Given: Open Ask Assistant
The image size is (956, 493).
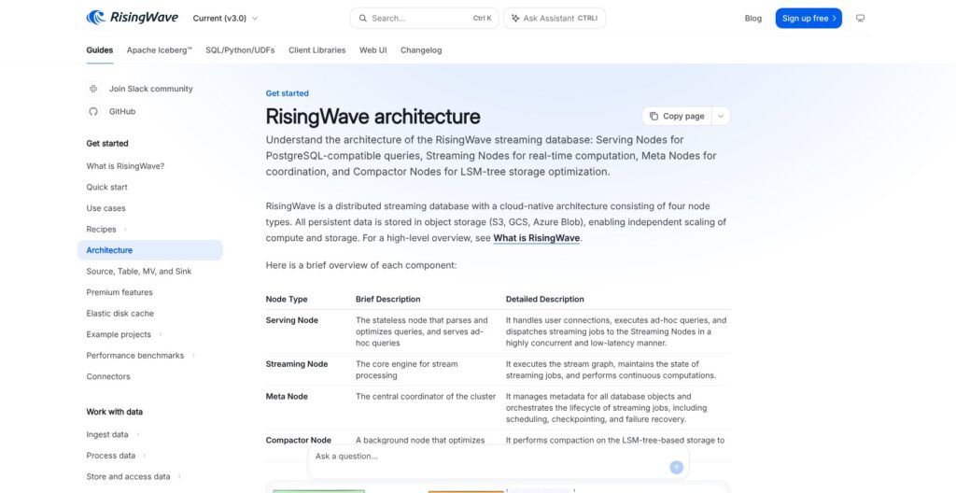Looking at the screenshot, I should (x=555, y=19).
